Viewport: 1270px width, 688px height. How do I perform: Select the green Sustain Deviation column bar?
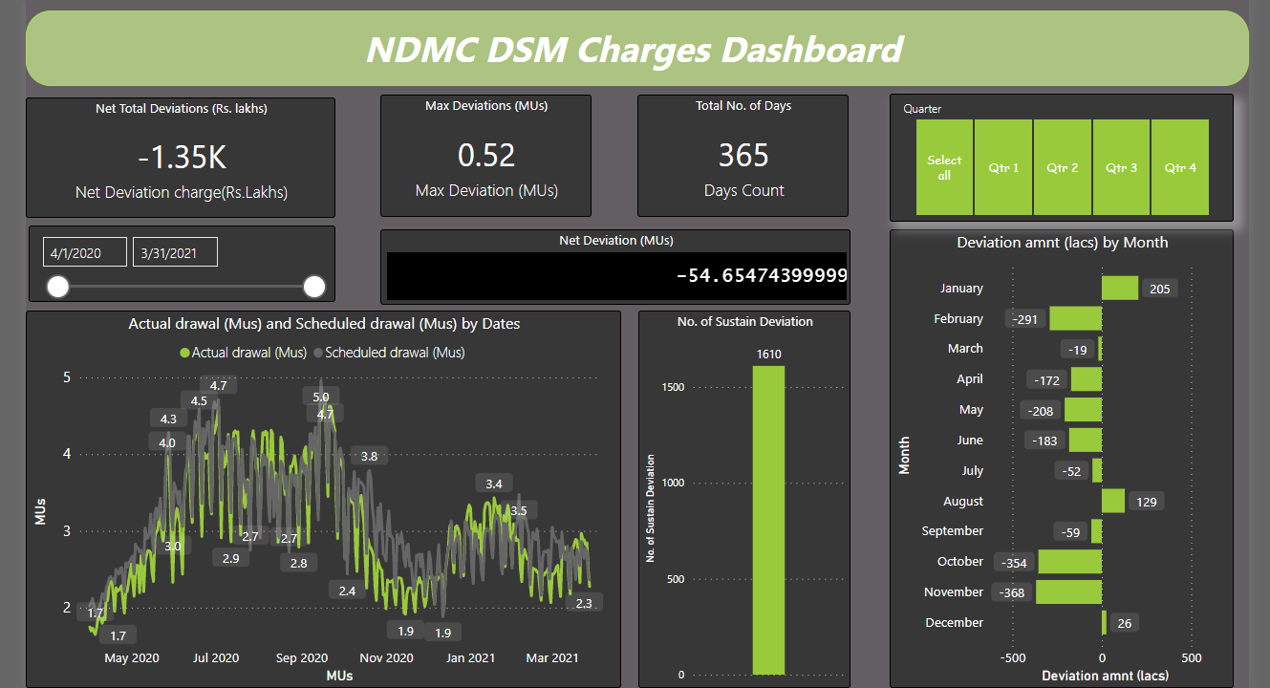768,520
